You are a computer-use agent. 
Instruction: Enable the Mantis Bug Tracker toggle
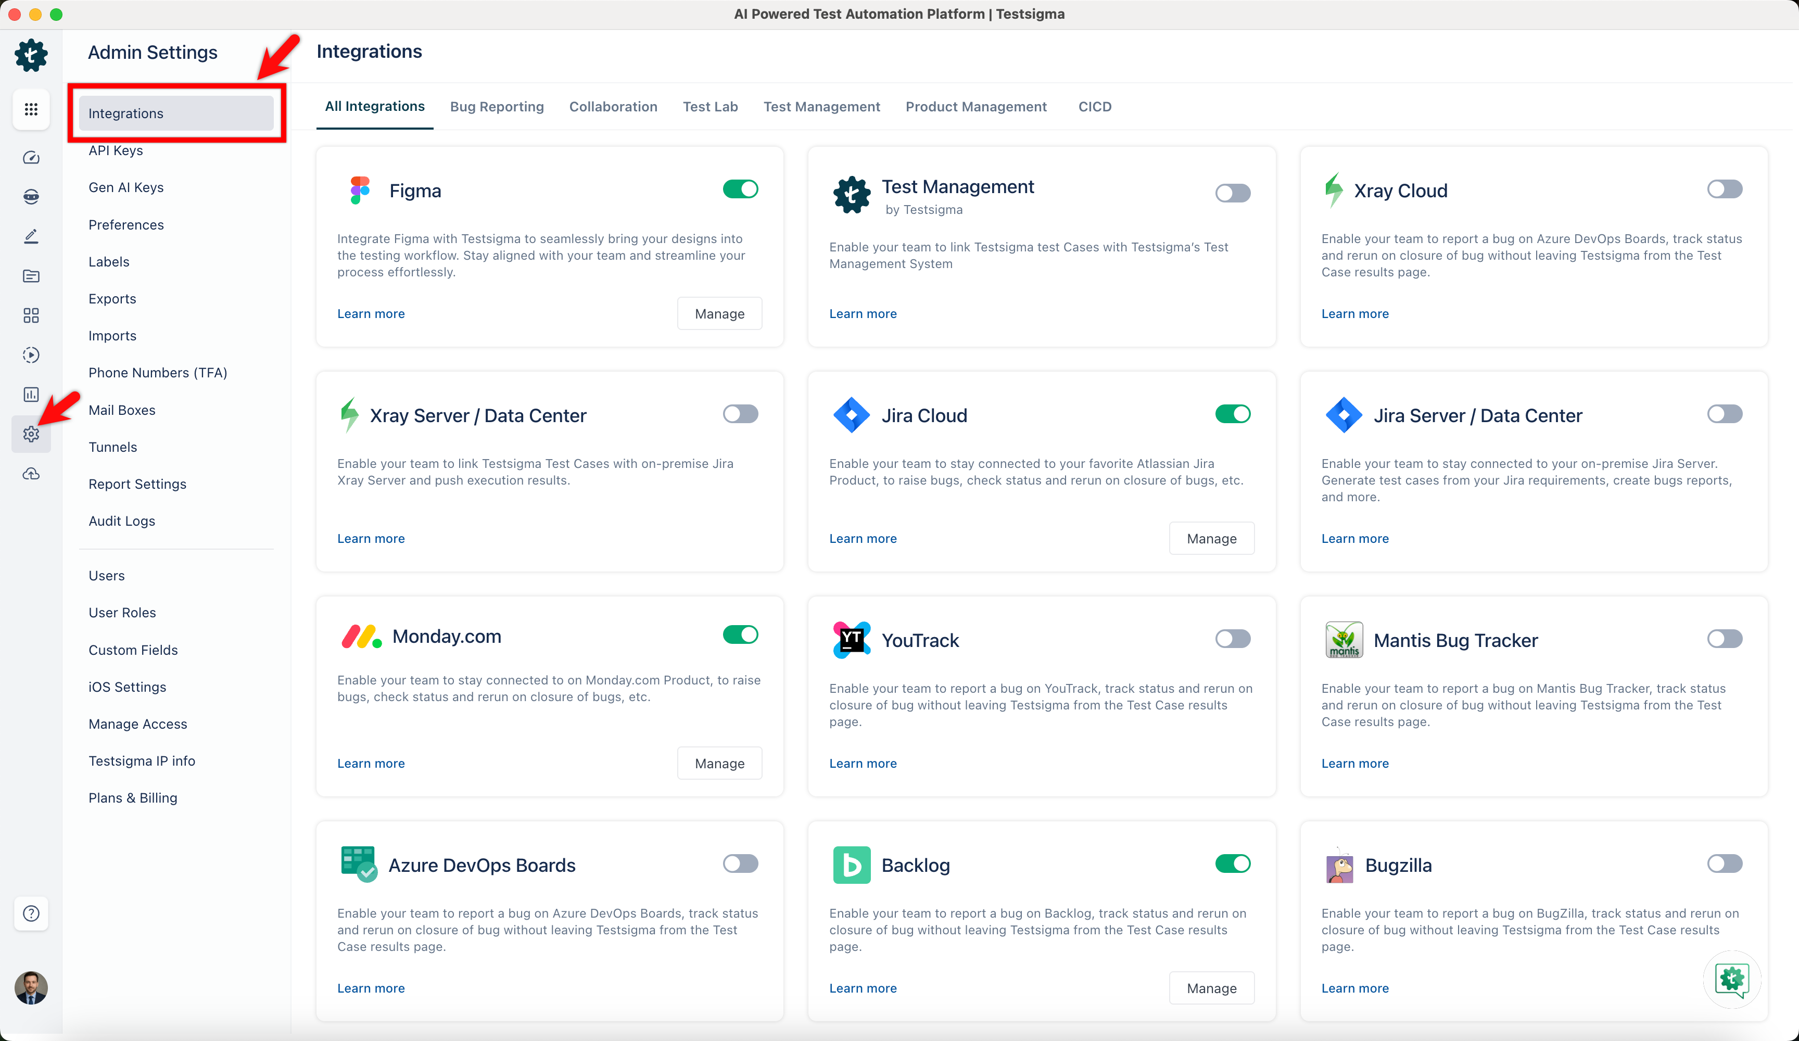point(1724,639)
